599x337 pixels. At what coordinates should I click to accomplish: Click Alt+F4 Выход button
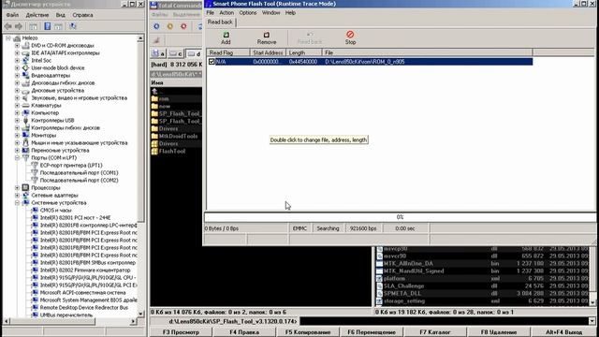coord(563,332)
